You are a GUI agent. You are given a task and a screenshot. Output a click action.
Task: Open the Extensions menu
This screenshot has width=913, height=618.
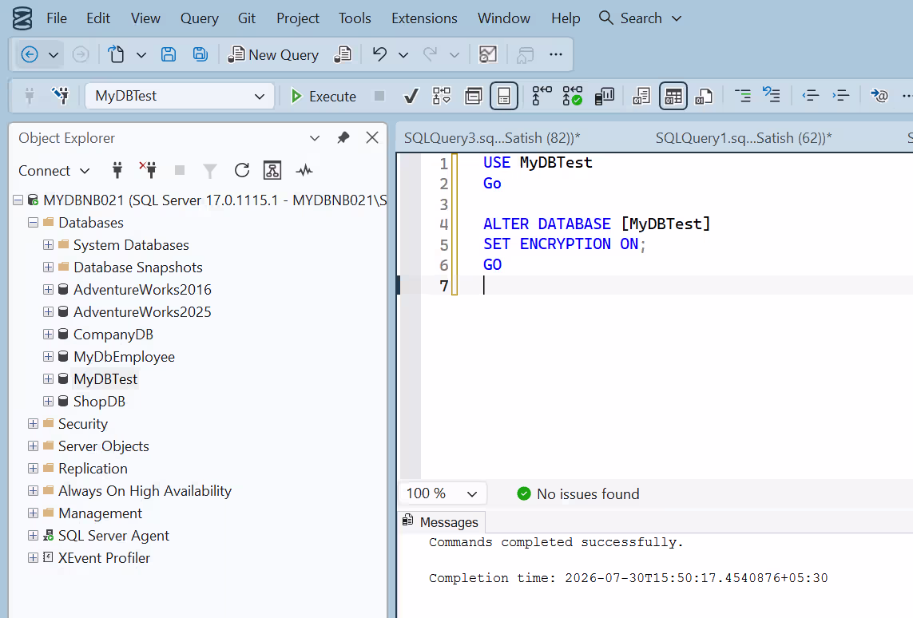(424, 18)
